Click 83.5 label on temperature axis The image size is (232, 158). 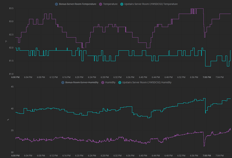click(x=11, y=8)
